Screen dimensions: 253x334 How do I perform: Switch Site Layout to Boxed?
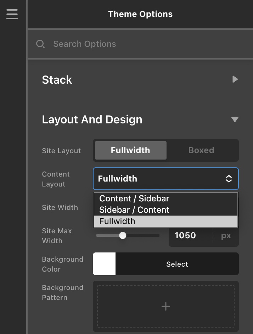201,150
